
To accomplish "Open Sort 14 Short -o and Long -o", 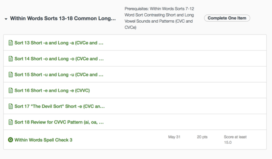I will [x=59, y=59].
